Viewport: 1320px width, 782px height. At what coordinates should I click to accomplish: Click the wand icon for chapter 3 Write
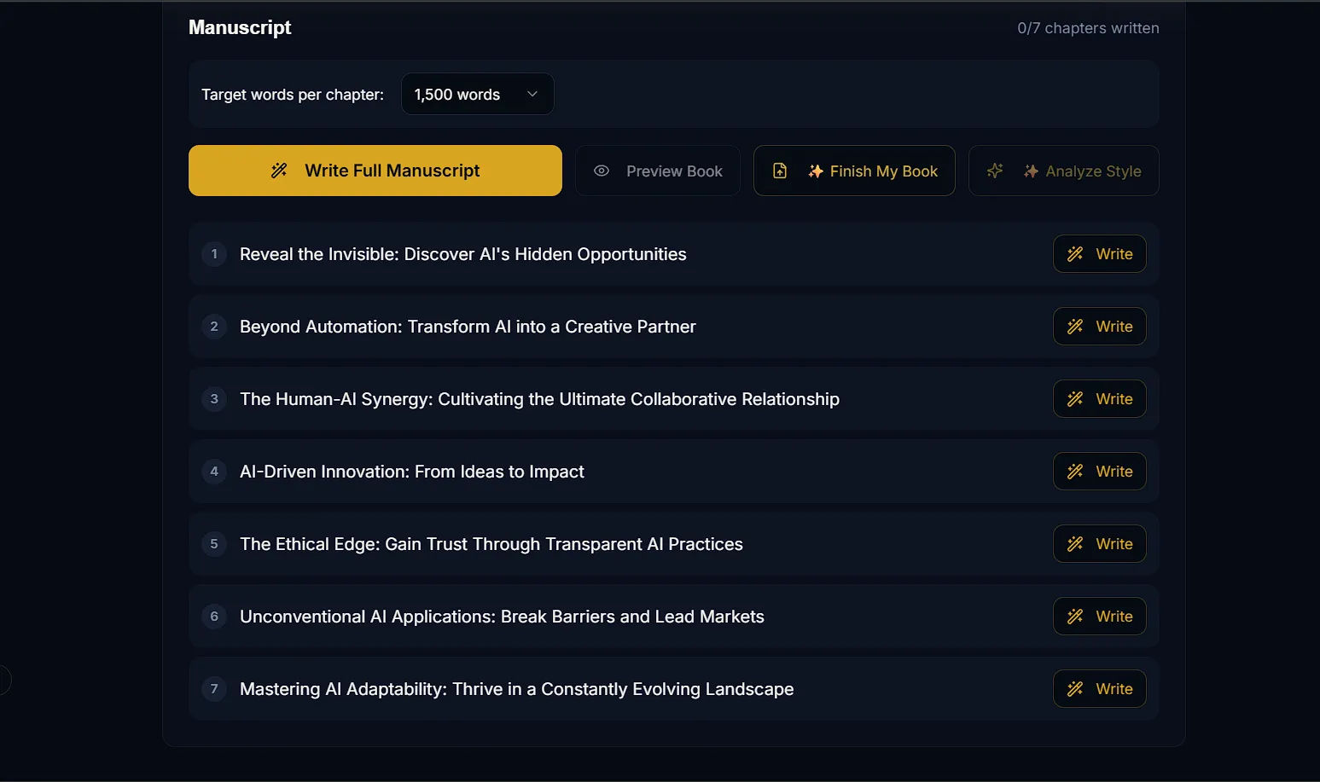point(1075,399)
